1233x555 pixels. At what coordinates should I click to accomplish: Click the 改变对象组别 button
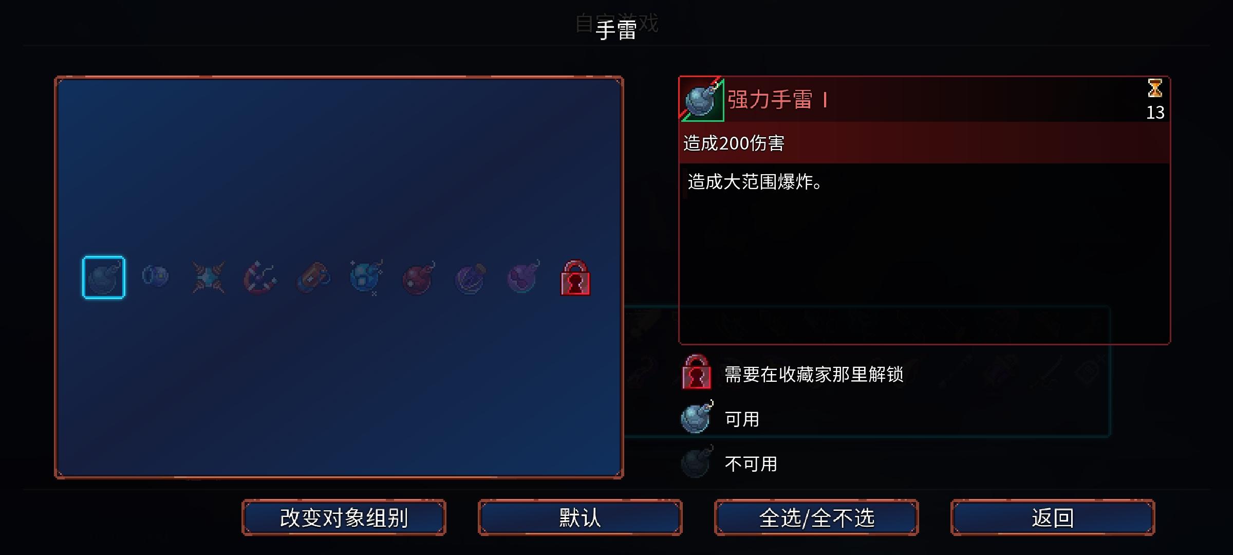point(344,517)
